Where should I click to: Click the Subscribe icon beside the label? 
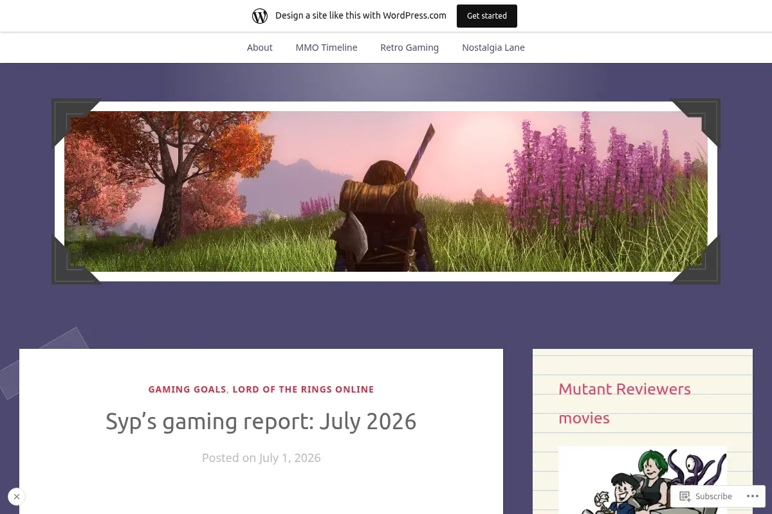tap(685, 496)
